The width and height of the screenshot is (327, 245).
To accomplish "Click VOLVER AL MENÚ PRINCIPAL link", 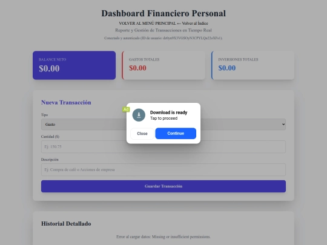I will click(147, 24).
